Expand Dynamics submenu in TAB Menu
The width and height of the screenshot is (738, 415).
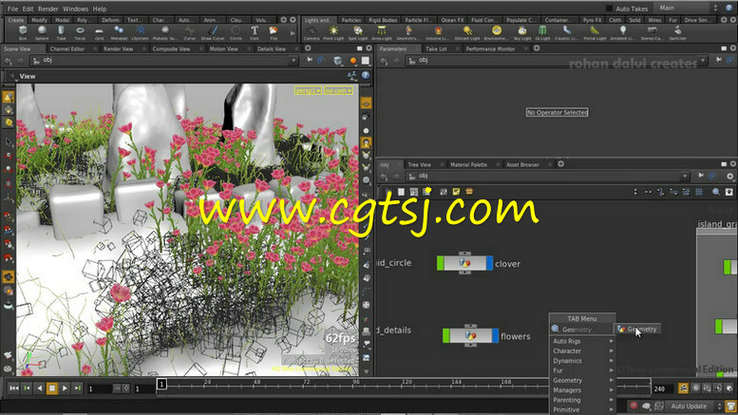coord(582,361)
